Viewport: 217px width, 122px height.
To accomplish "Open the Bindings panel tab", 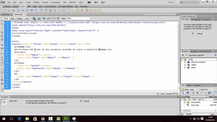I will click(194, 51).
